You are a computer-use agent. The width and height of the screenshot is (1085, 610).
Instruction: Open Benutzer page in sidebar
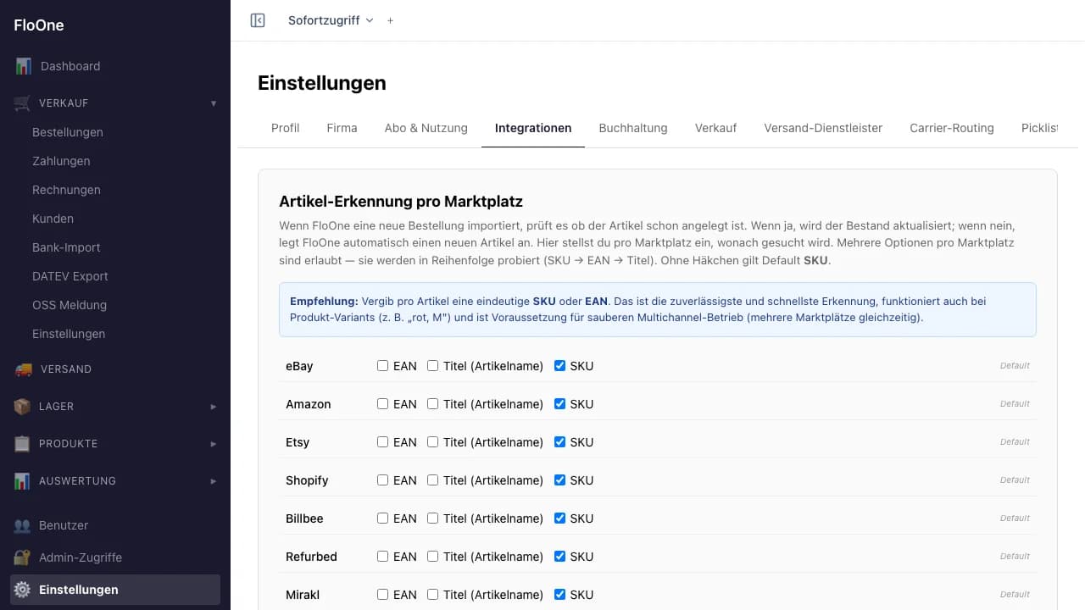pyautogui.click(x=64, y=525)
